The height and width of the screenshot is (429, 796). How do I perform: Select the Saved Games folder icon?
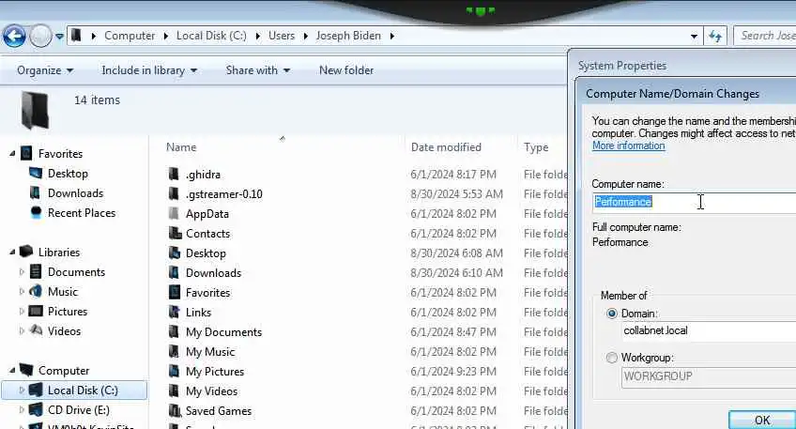point(176,411)
